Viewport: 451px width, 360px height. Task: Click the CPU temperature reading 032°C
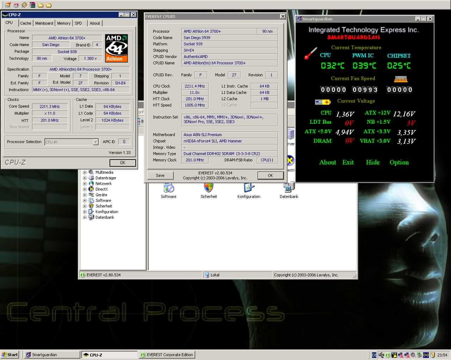(x=333, y=66)
